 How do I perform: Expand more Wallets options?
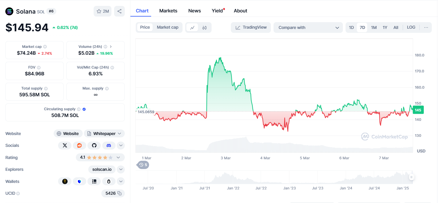coord(121,181)
